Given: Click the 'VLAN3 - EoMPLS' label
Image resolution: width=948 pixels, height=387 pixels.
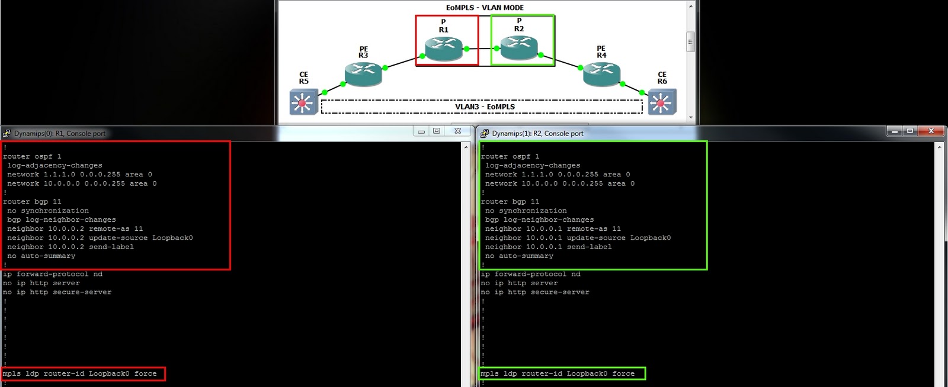Looking at the screenshot, I should [485, 107].
